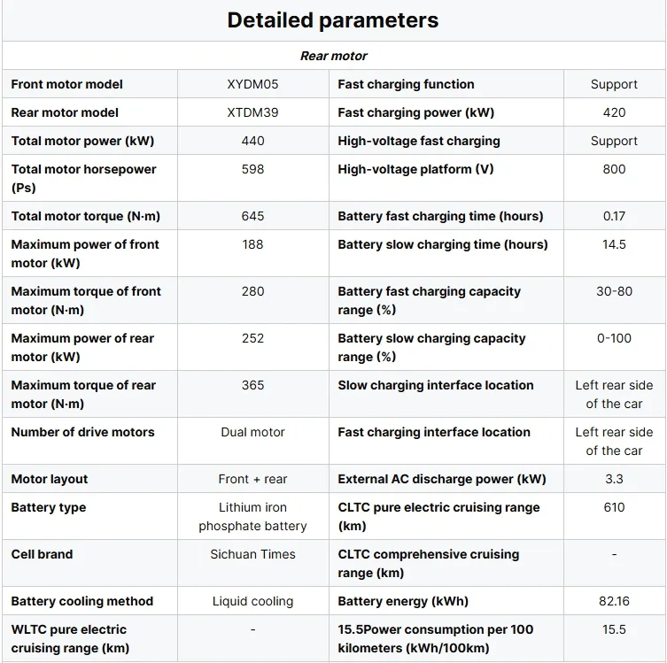Image resolution: width=667 pixels, height=663 pixels.
Task: Click the Front motor model label
Action: (x=66, y=84)
